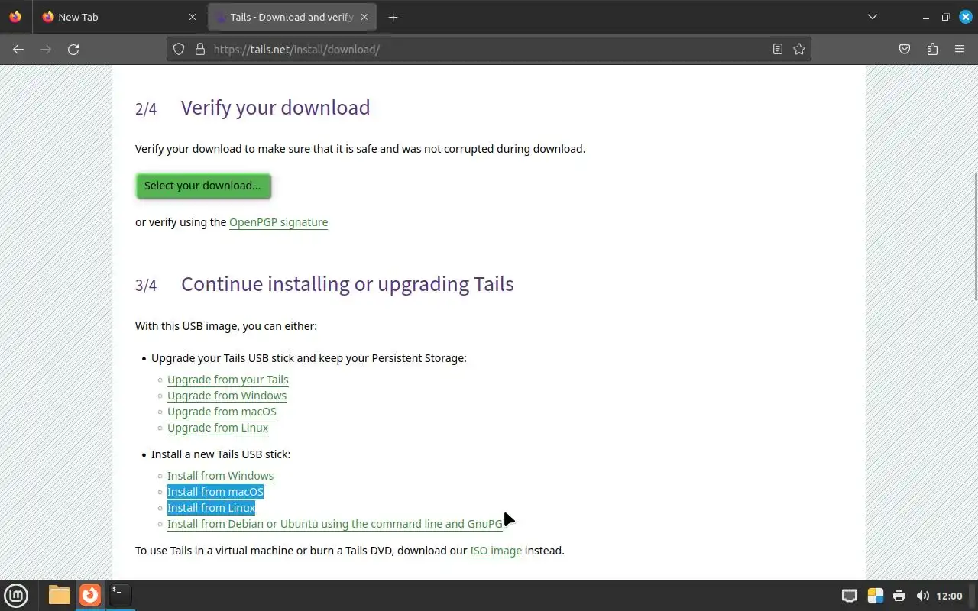Bookmark this page with star icon
Image resolution: width=978 pixels, height=611 pixels.
799,49
